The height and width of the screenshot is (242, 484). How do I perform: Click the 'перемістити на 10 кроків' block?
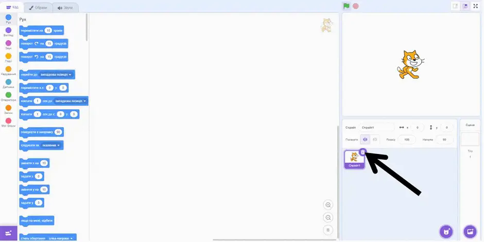(41, 30)
